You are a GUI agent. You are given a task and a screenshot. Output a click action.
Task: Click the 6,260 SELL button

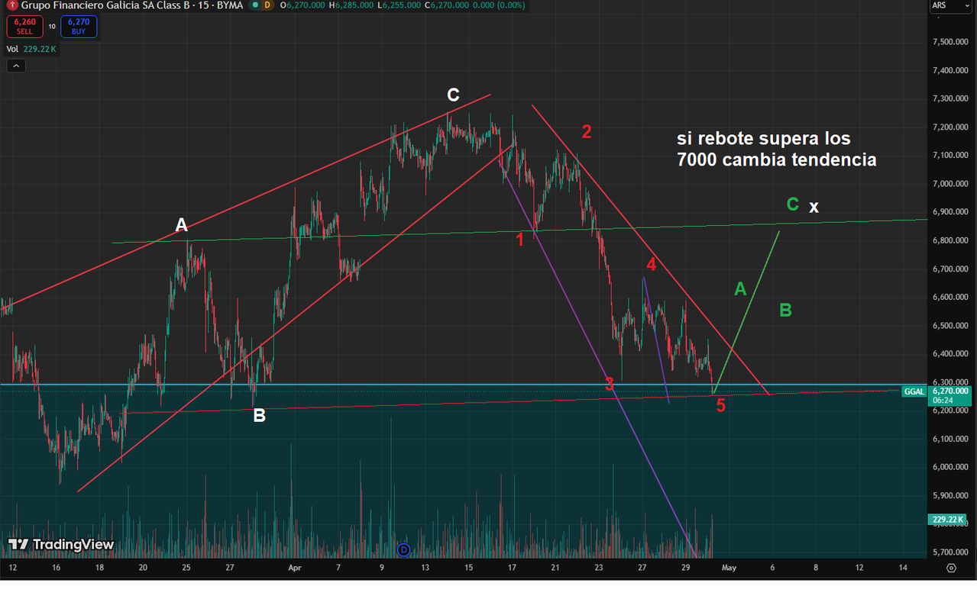click(25, 27)
